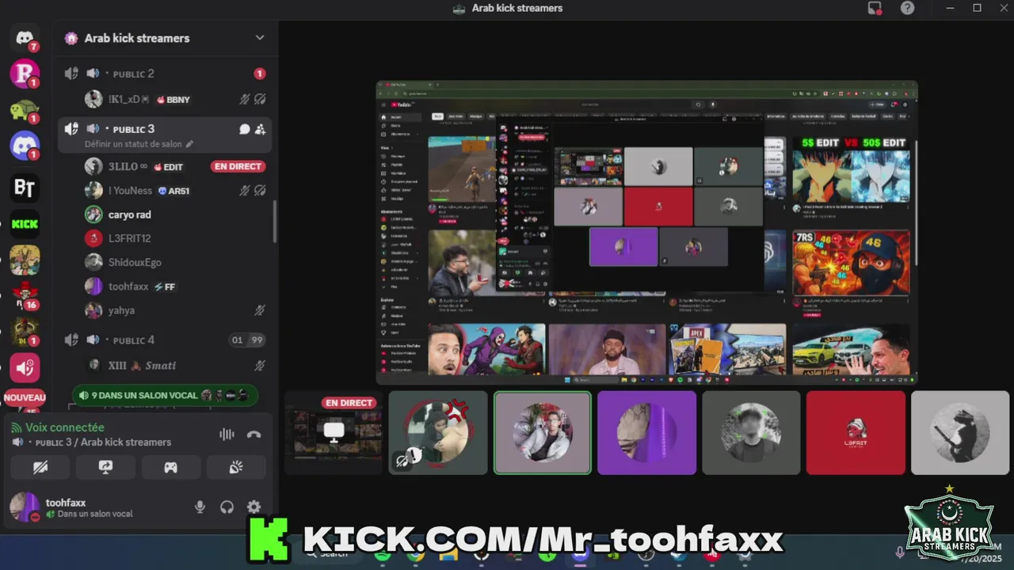Select the purple participant tile

point(647,432)
